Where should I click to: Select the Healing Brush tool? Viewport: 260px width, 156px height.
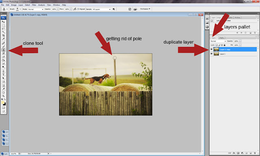3,43
